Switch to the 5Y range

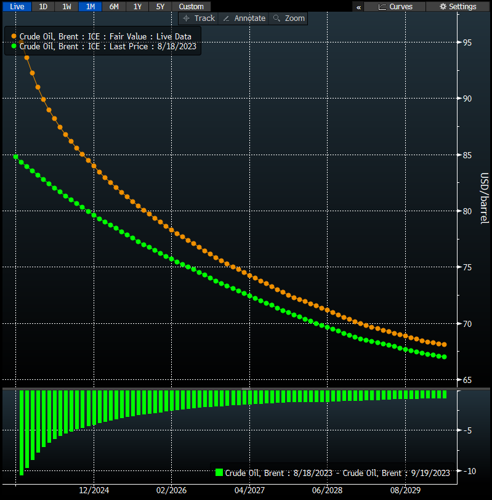coord(160,6)
